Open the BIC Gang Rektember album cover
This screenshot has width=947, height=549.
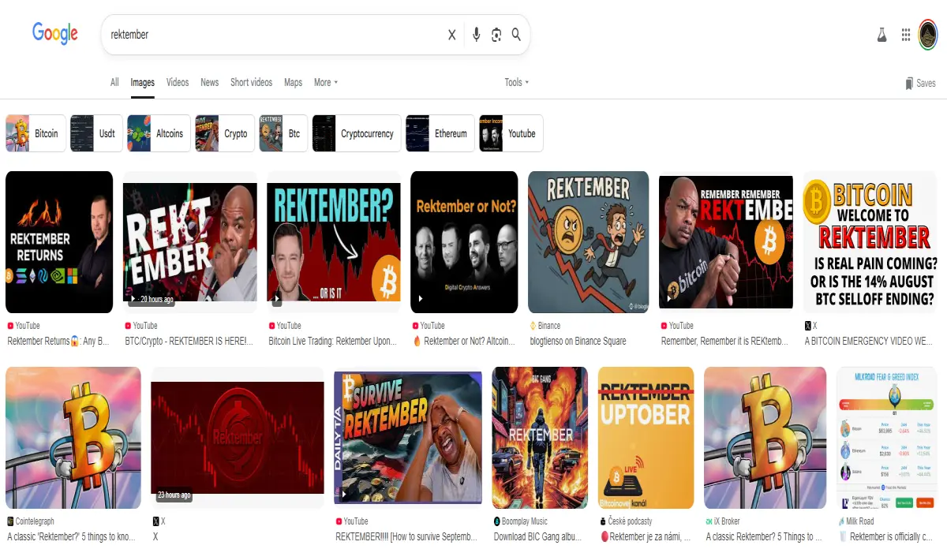pos(540,438)
